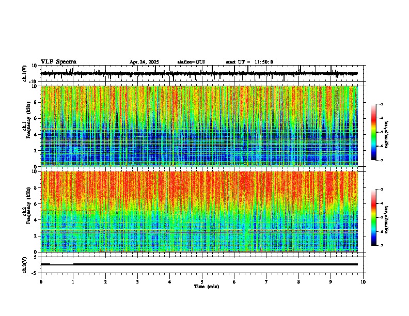The height and width of the screenshot is (316, 409).
Task: Click the ch.2 "Frequency (kHz)" axis label
Action: coord(28,206)
